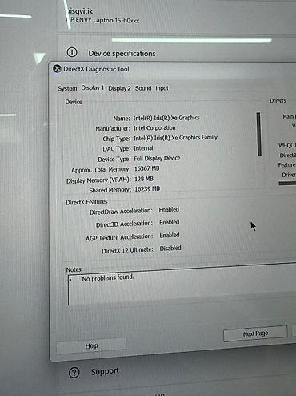This screenshot has width=296, height=396.
Task: Click the Drivers group horizontal scrollbar
Action: point(287,184)
